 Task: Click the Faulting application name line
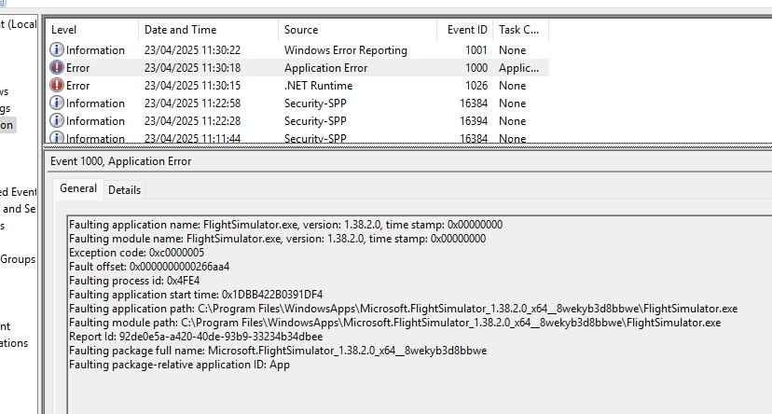click(x=285, y=225)
